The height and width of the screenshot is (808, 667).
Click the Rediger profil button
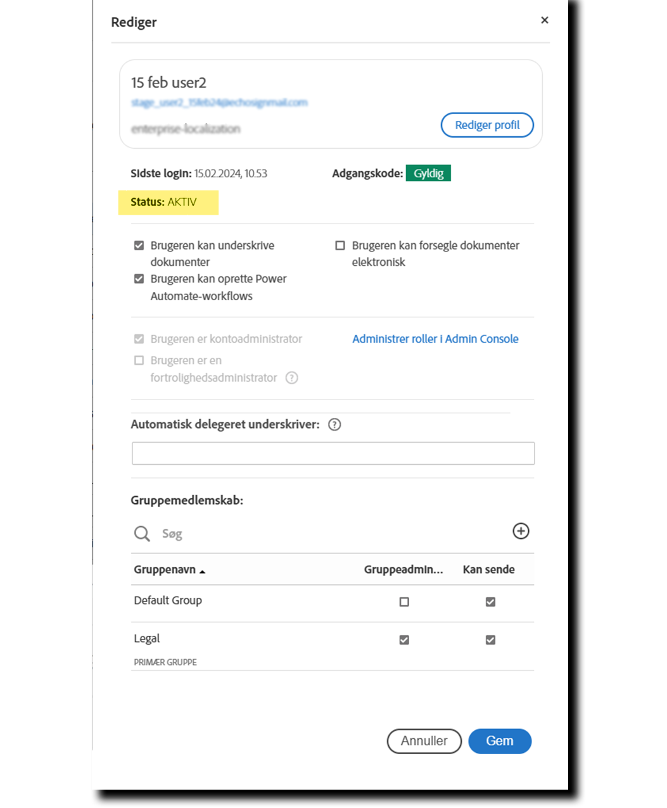coord(487,125)
